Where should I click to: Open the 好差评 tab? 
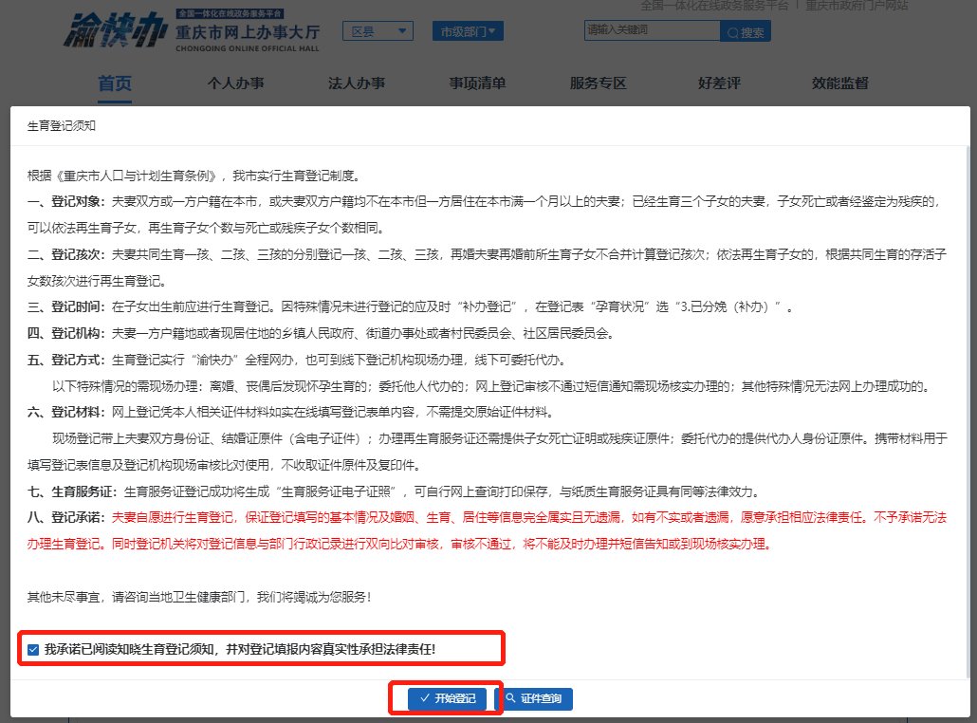pos(719,83)
